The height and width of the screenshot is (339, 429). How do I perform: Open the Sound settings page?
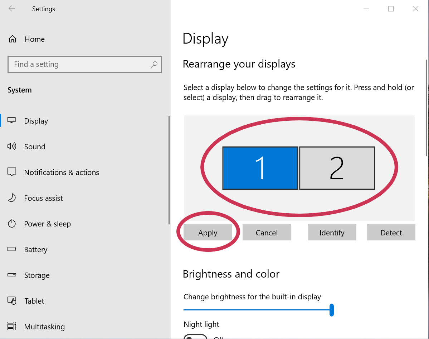(x=35, y=146)
